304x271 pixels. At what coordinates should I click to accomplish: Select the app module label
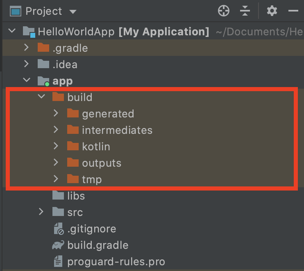pos(63,81)
